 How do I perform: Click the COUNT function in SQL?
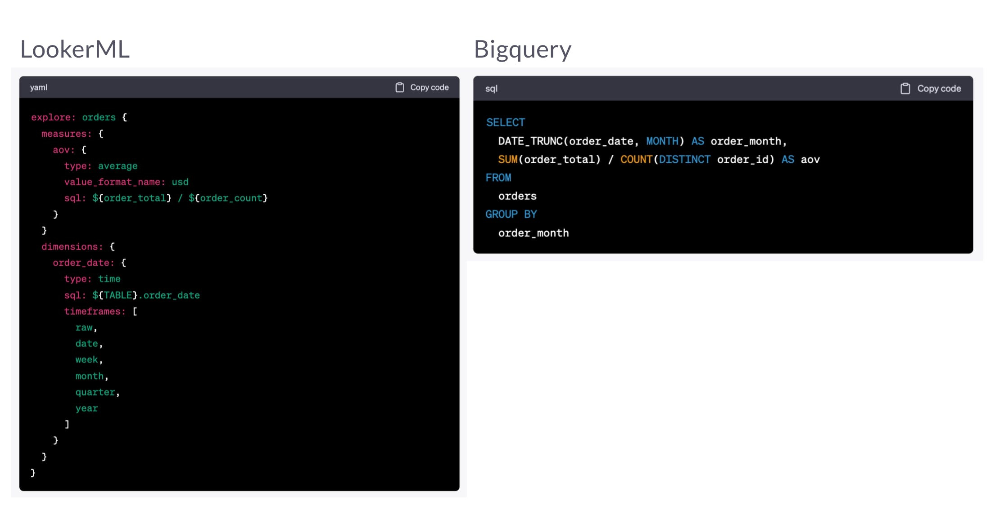[636, 160]
